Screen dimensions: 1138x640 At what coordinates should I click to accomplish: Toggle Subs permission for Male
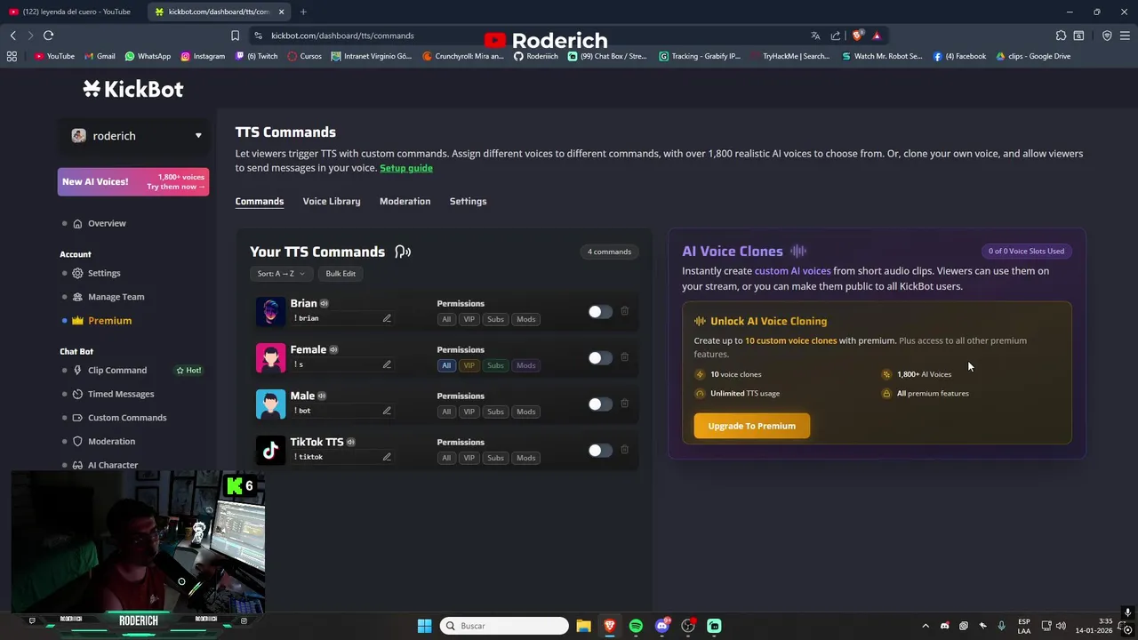click(x=495, y=412)
